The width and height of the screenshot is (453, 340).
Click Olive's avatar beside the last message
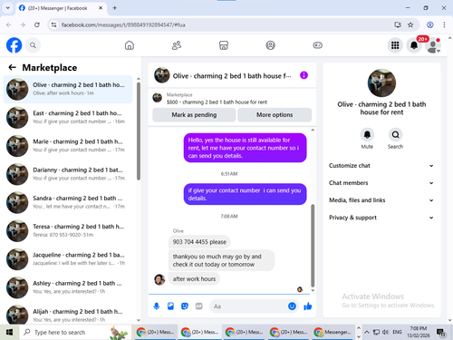pyautogui.click(x=159, y=279)
